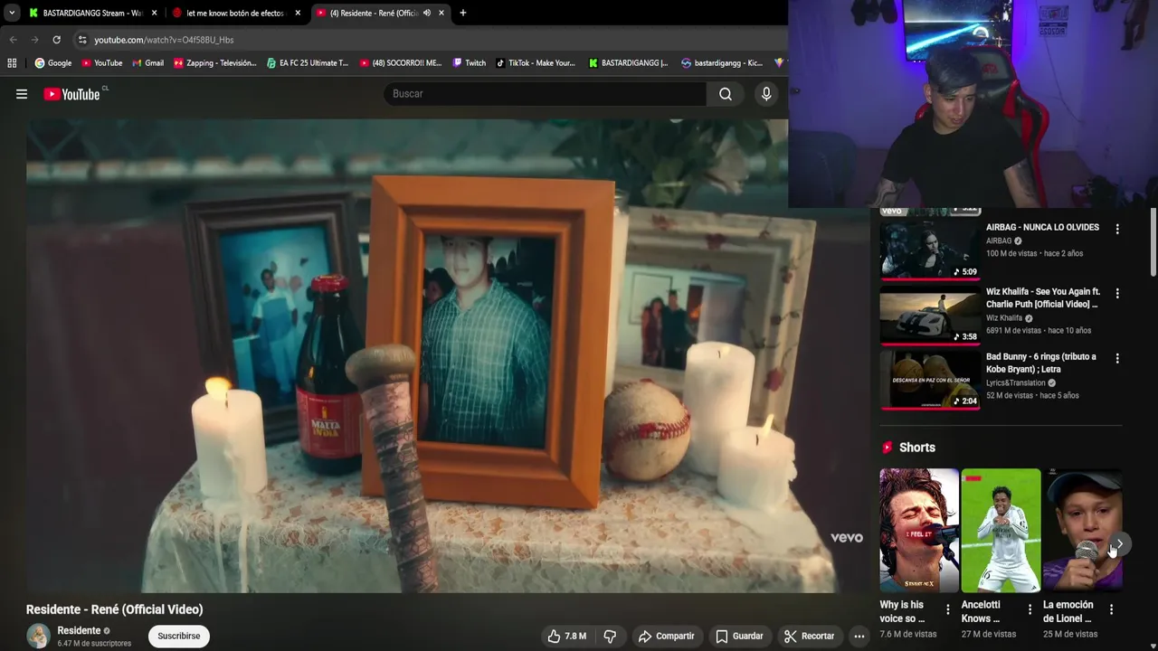Image resolution: width=1158 pixels, height=651 pixels.
Task: Open options for AIRBAG - NUNCA LO OLVIDES
Action: [1117, 229]
